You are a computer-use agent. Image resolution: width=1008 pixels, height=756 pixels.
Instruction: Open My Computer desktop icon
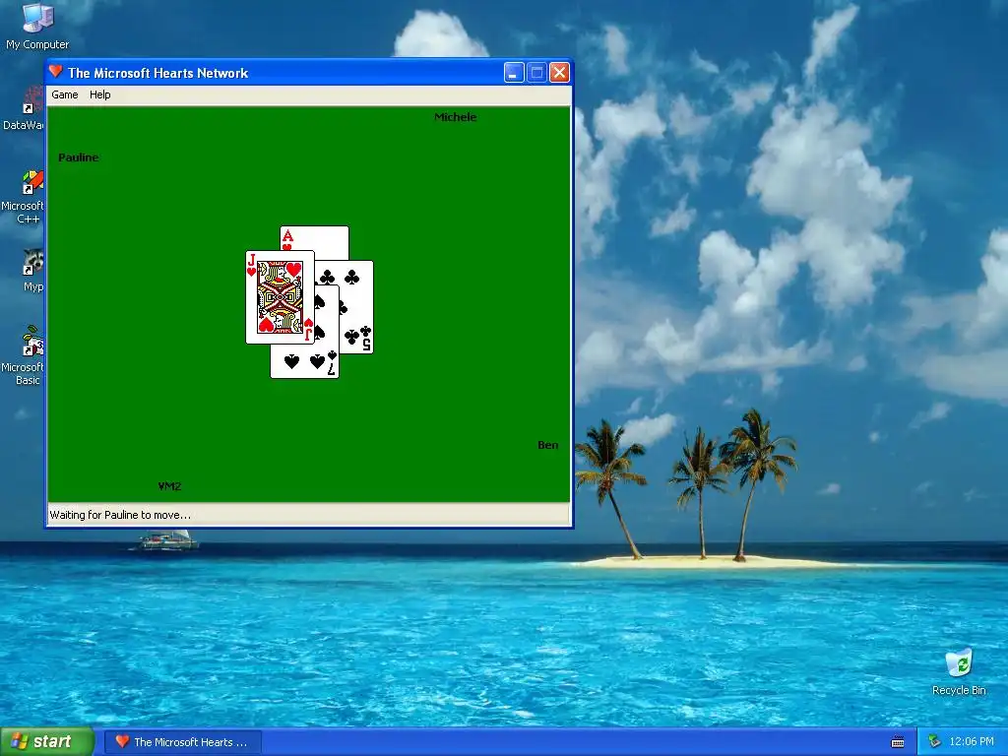(37, 27)
